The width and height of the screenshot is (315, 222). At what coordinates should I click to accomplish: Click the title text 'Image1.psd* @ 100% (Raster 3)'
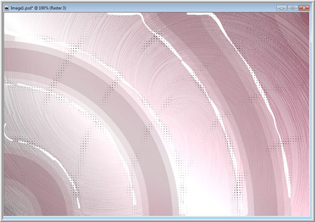[38, 8]
